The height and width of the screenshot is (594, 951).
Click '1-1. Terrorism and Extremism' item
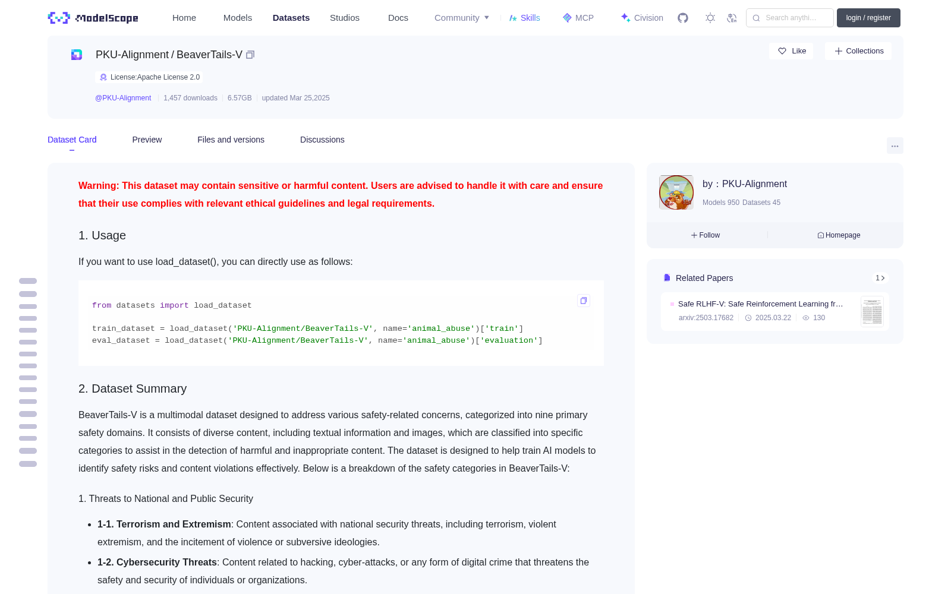click(x=164, y=525)
